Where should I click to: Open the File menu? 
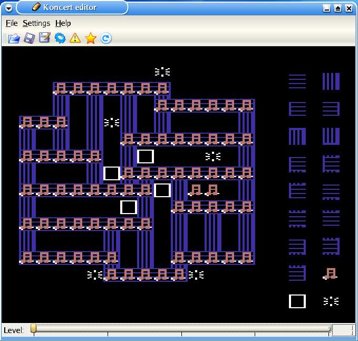click(x=12, y=23)
